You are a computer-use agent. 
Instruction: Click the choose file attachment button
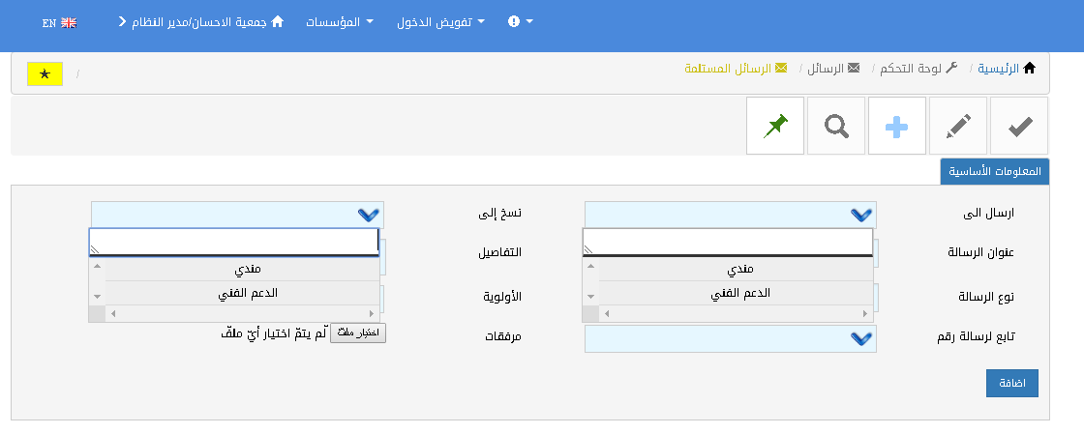(x=358, y=333)
